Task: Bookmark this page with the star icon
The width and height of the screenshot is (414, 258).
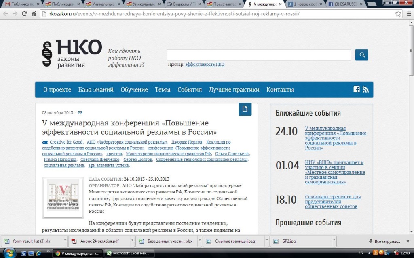Action: [398, 14]
